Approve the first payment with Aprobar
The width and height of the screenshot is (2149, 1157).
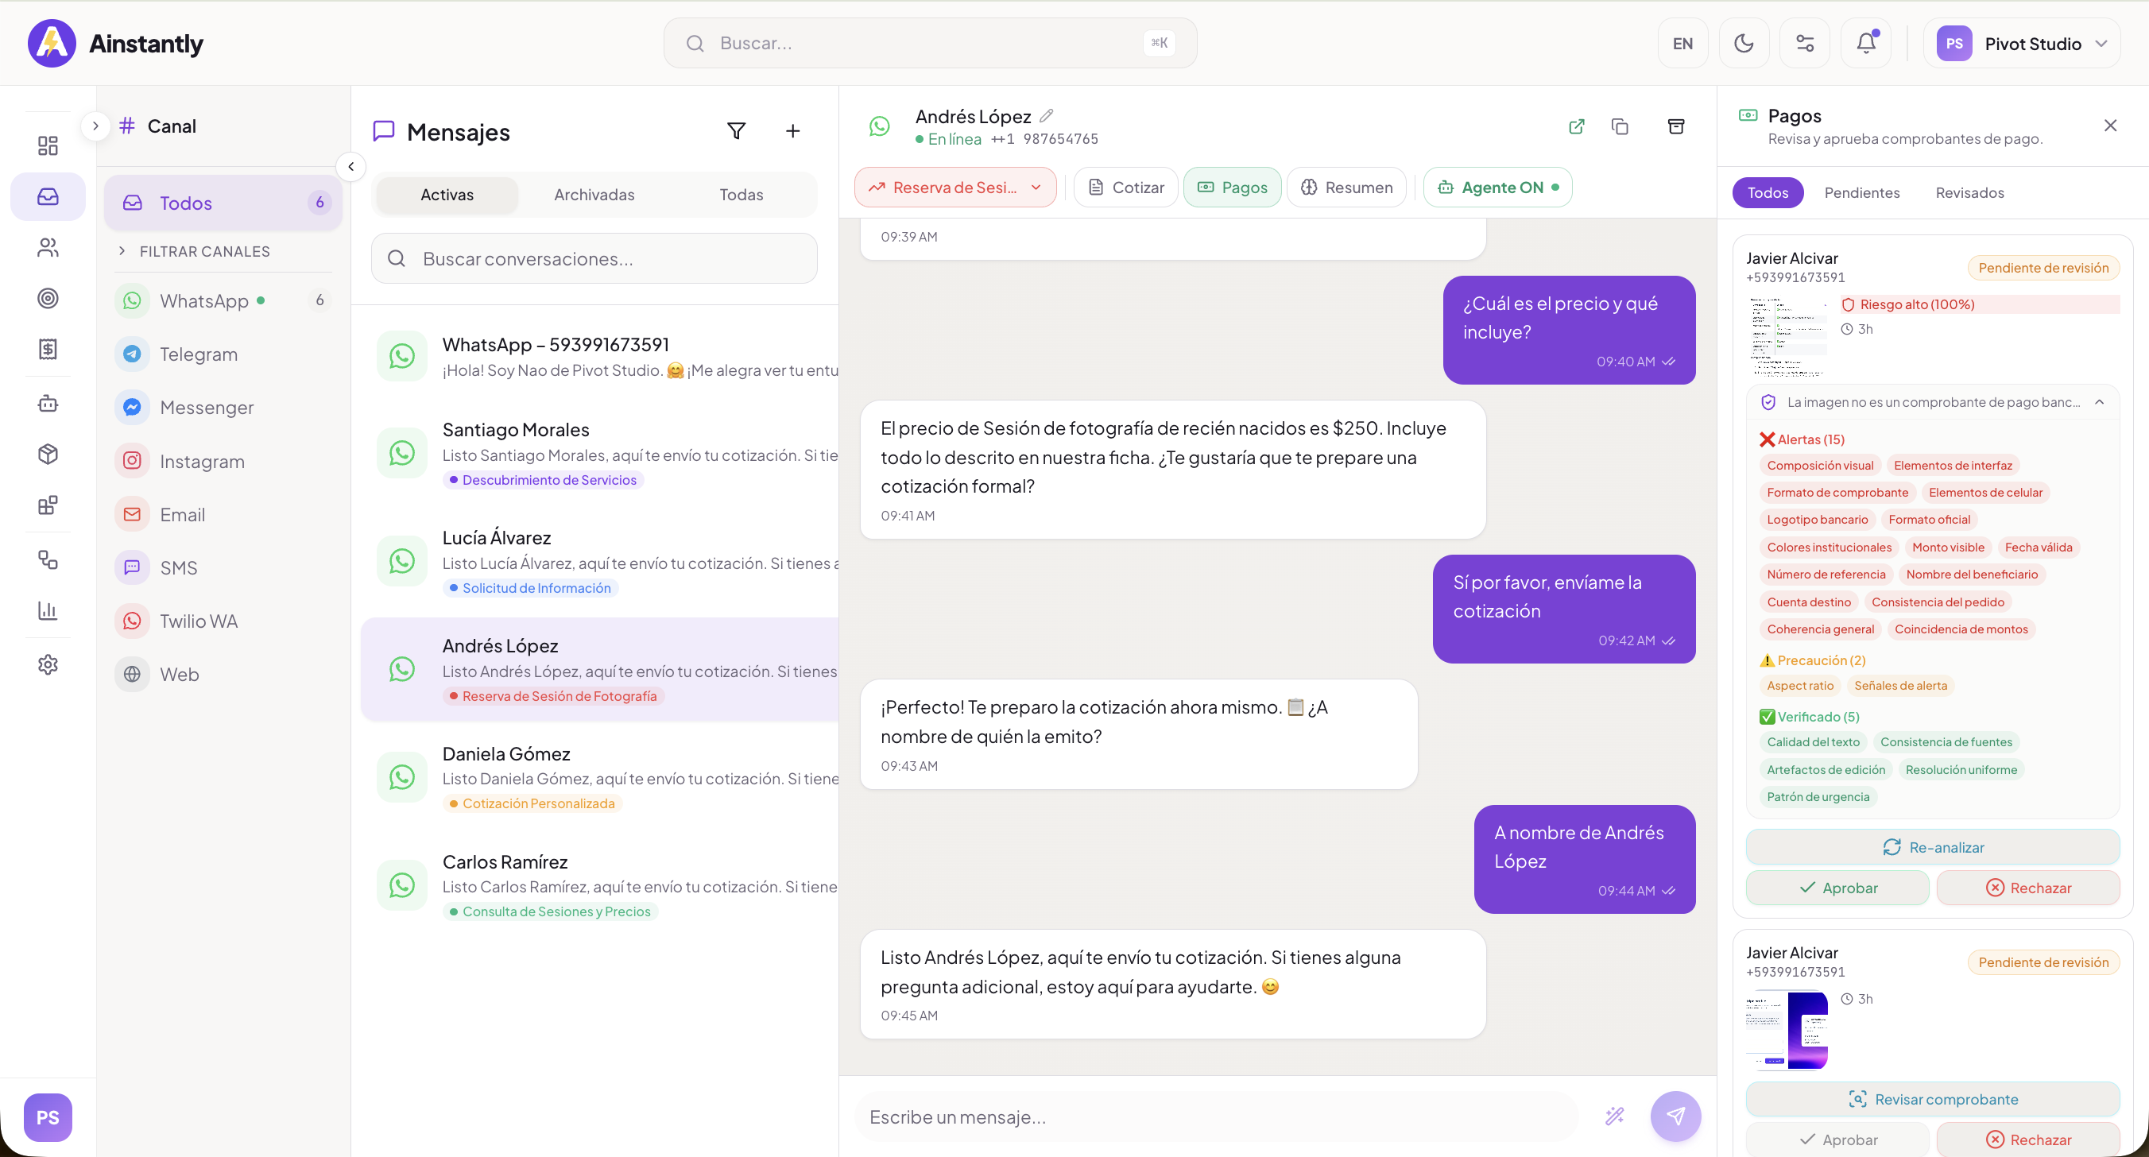pyautogui.click(x=1837, y=888)
